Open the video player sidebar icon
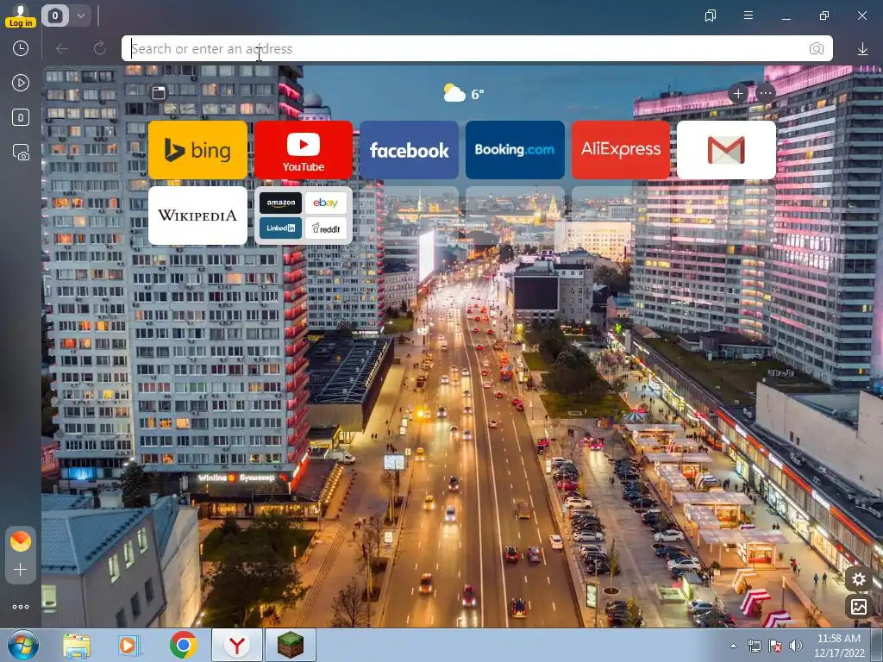Viewport: 883px width, 662px height. coord(21,83)
